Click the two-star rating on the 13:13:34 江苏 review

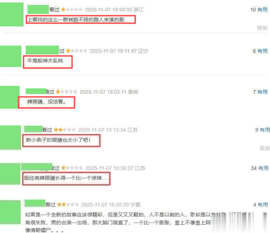(65, 130)
